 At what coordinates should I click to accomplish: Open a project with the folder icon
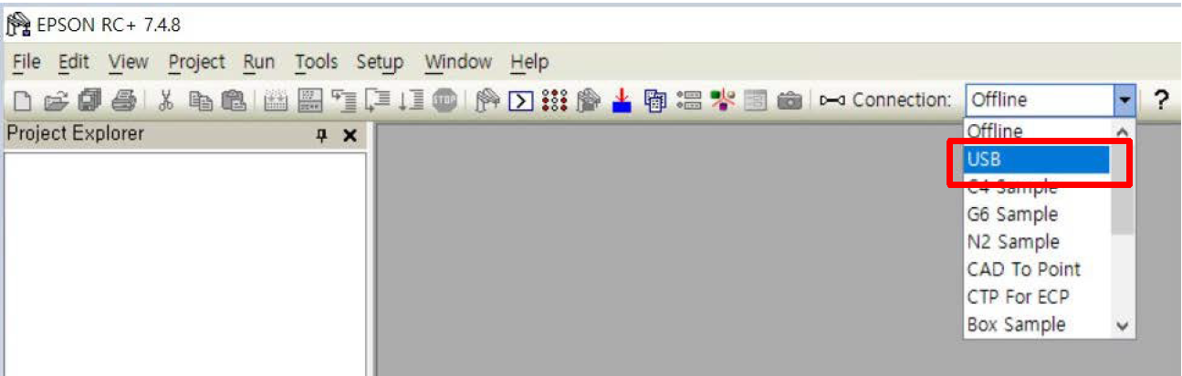57,99
